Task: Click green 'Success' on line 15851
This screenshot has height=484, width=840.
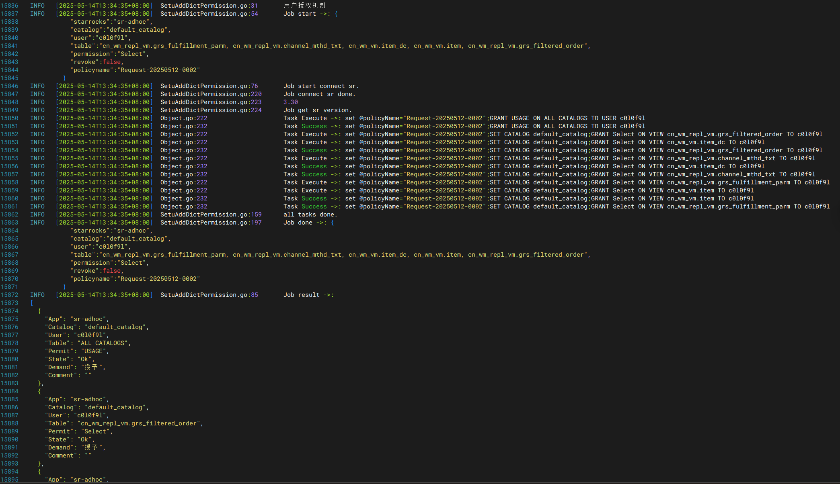Action: pyautogui.click(x=314, y=126)
